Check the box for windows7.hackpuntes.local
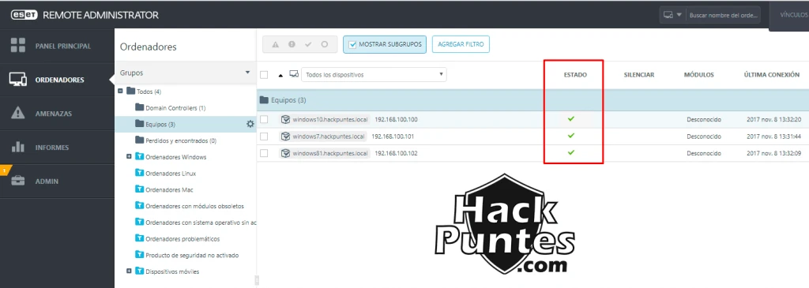Viewport: 809px width, 288px height. click(x=264, y=137)
